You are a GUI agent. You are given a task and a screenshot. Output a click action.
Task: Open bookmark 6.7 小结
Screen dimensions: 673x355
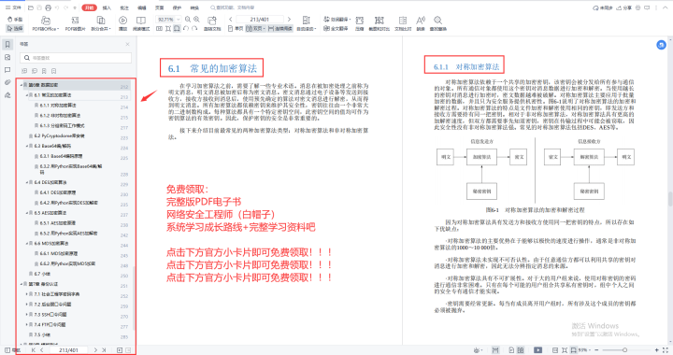[x=42, y=274]
